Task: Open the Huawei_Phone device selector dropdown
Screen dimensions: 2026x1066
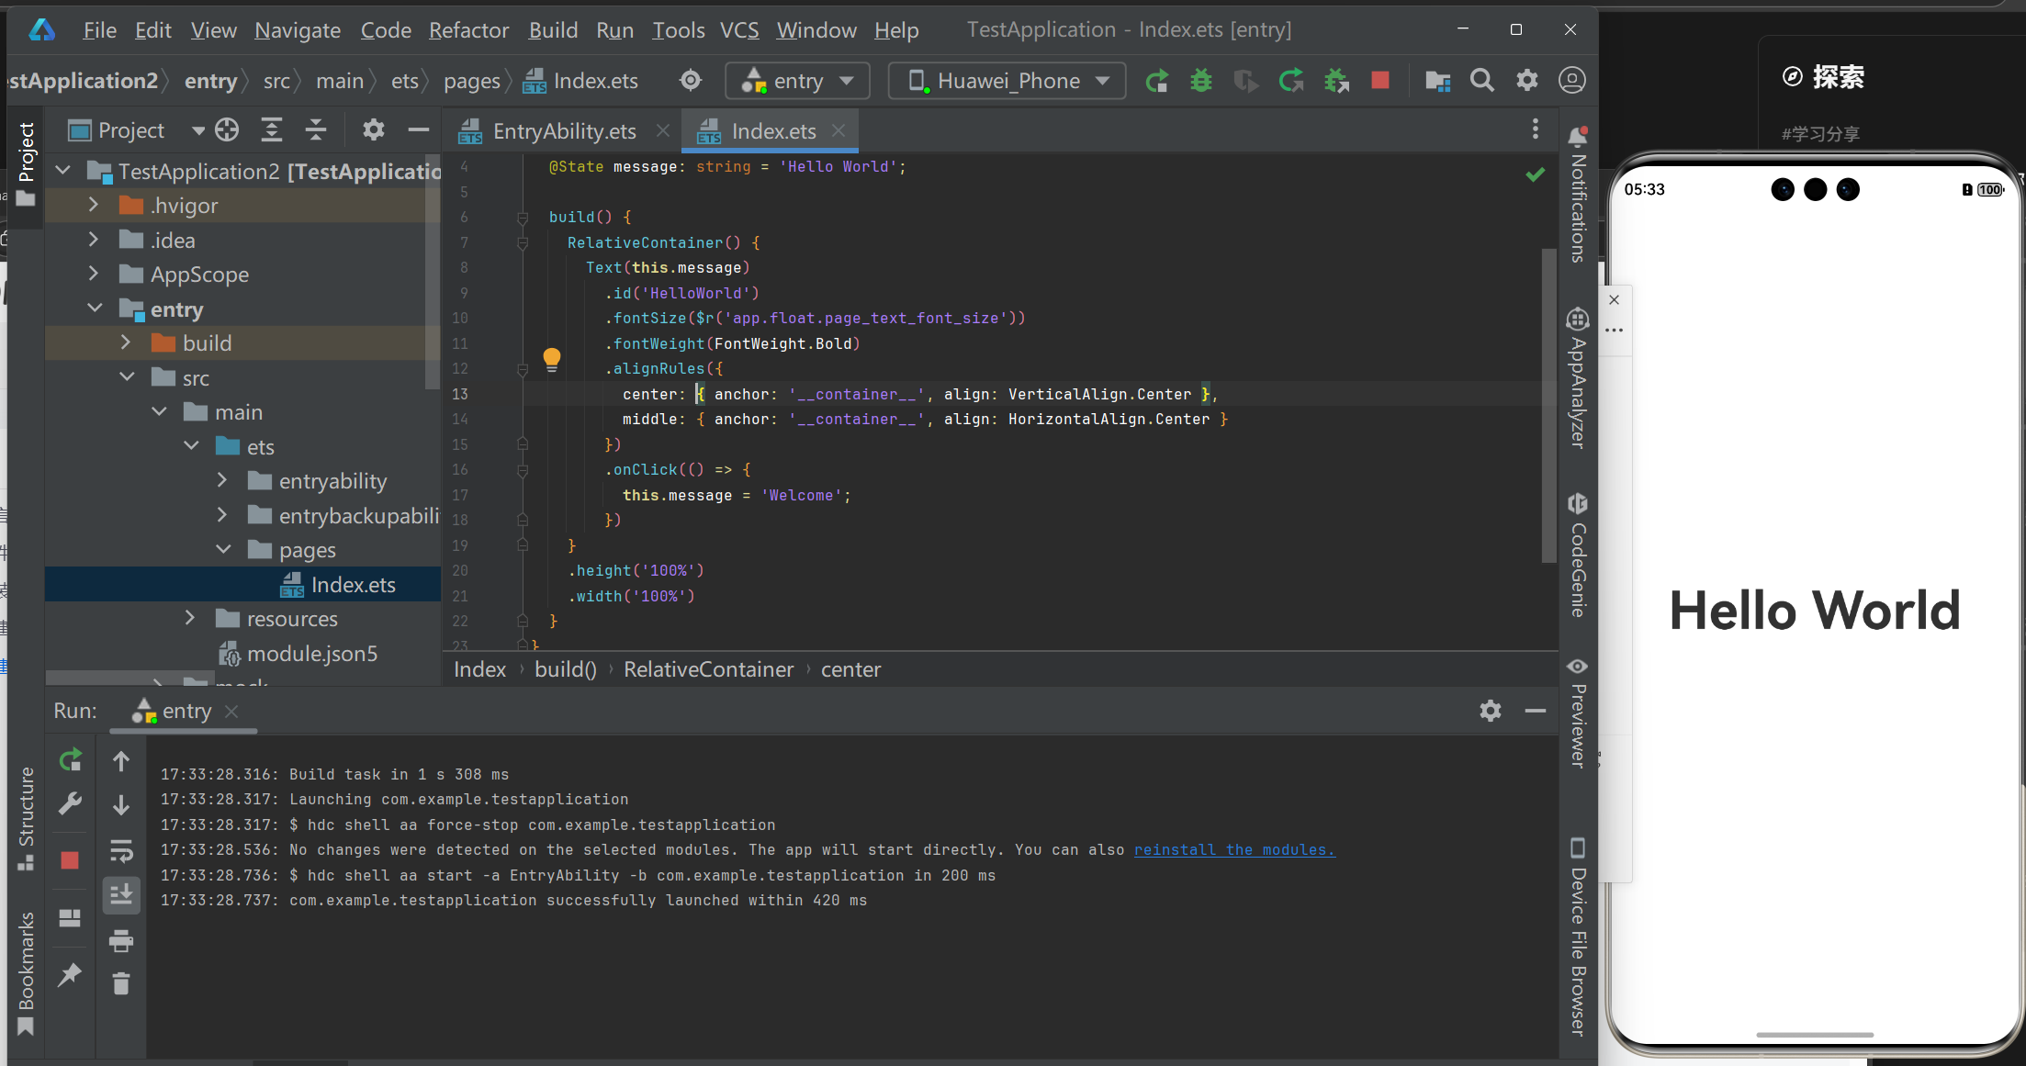Action: tap(1007, 81)
